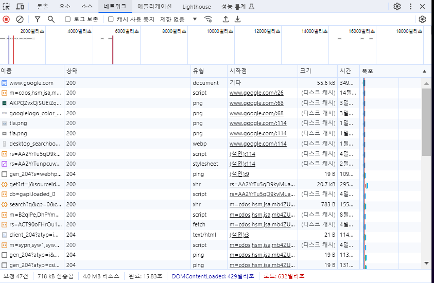
Task: Enable the Disable cache checkbox (캐시 사용 중지)
Action: (x=111, y=19)
